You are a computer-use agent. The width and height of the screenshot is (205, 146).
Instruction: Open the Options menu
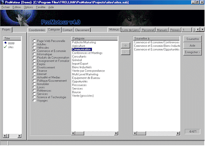point(28,7)
